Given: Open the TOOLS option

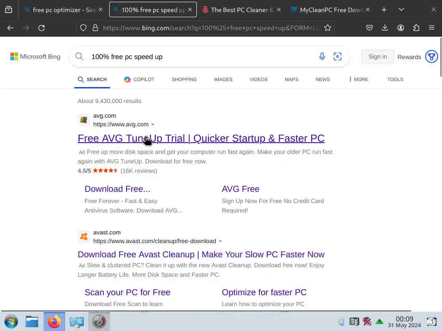Looking at the screenshot, I should coord(395,79).
